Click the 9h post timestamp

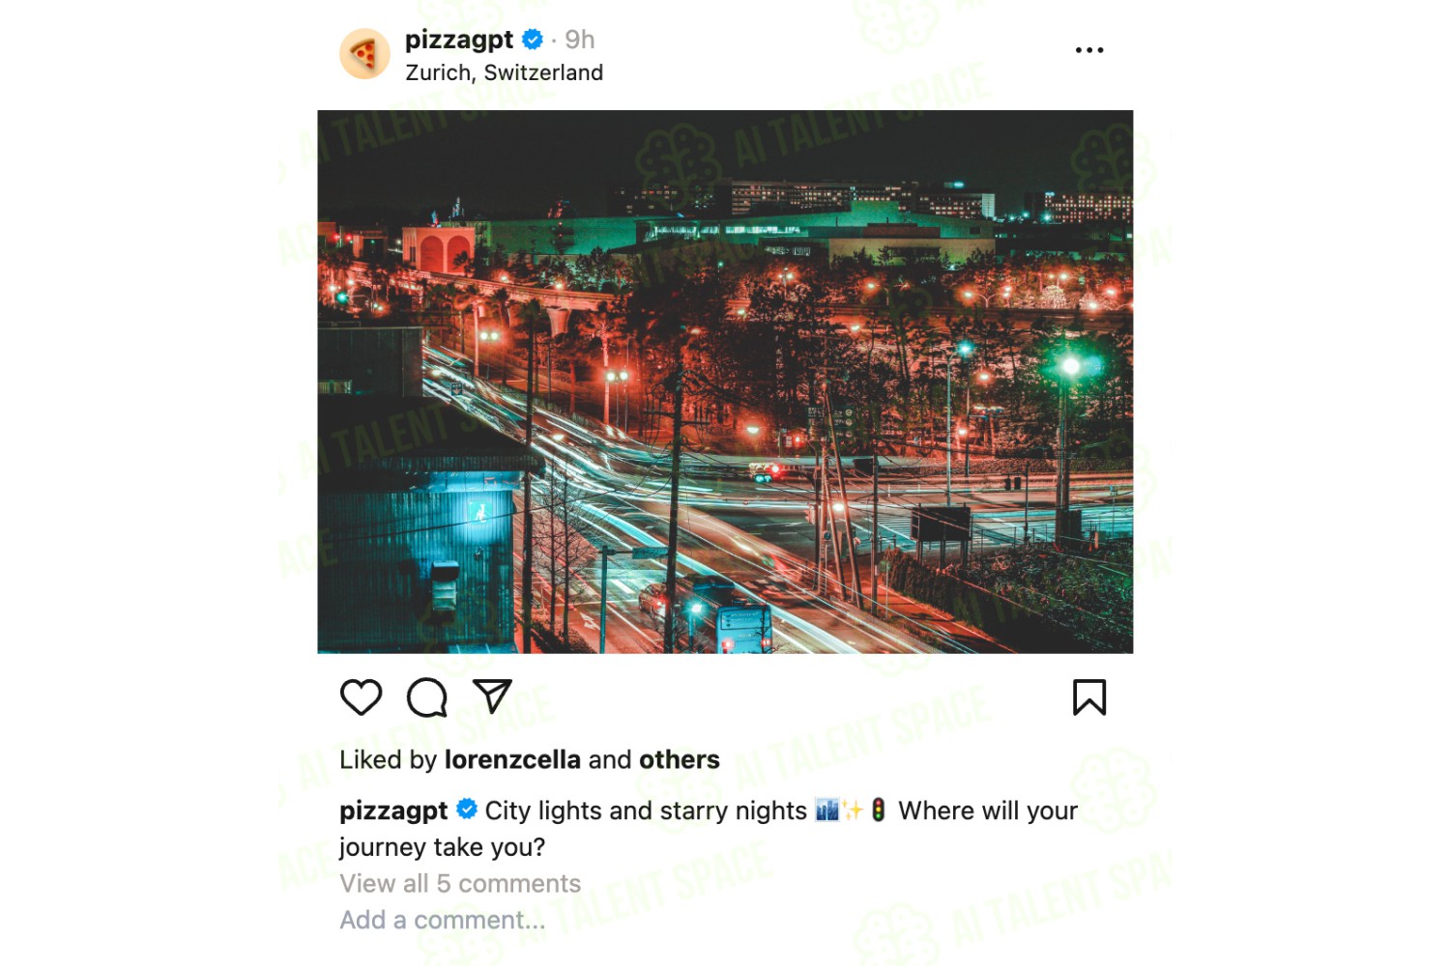pyautogui.click(x=580, y=40)
